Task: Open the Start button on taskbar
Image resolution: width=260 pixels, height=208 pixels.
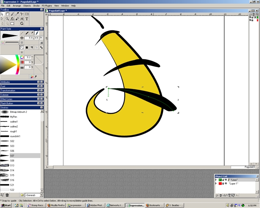Action: click(x=6, y=205)
